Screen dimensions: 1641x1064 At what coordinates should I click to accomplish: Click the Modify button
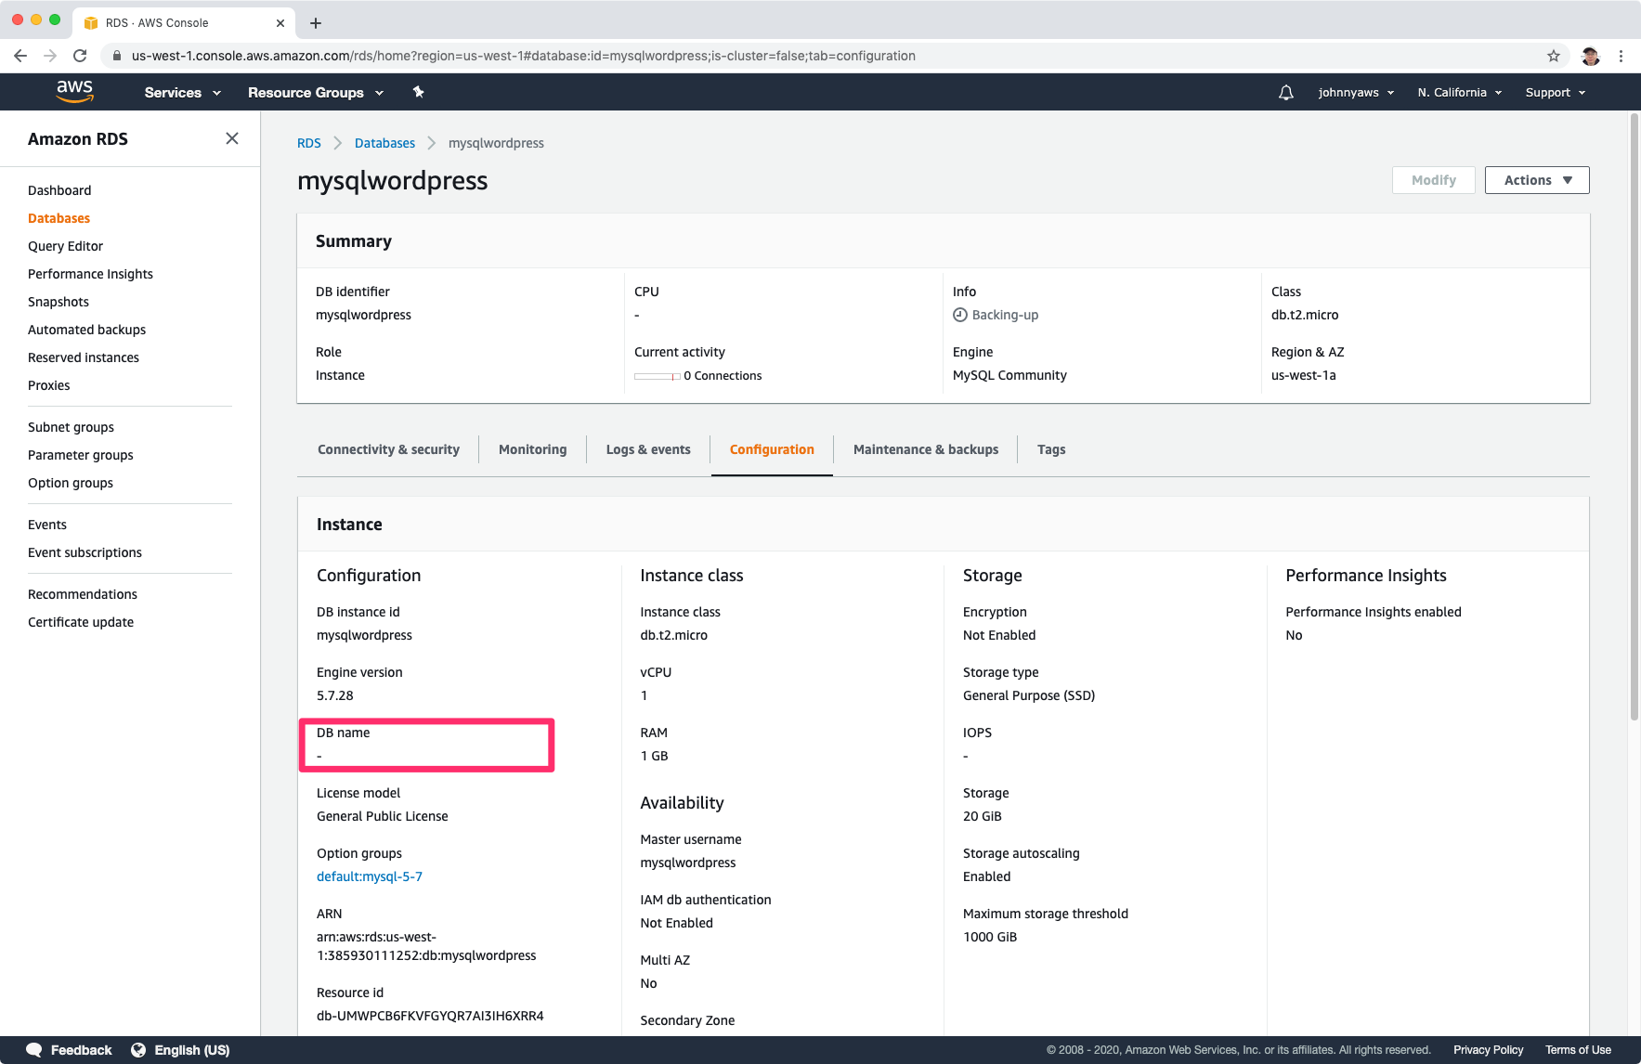pyautogui.click(x=1434, y=180)
